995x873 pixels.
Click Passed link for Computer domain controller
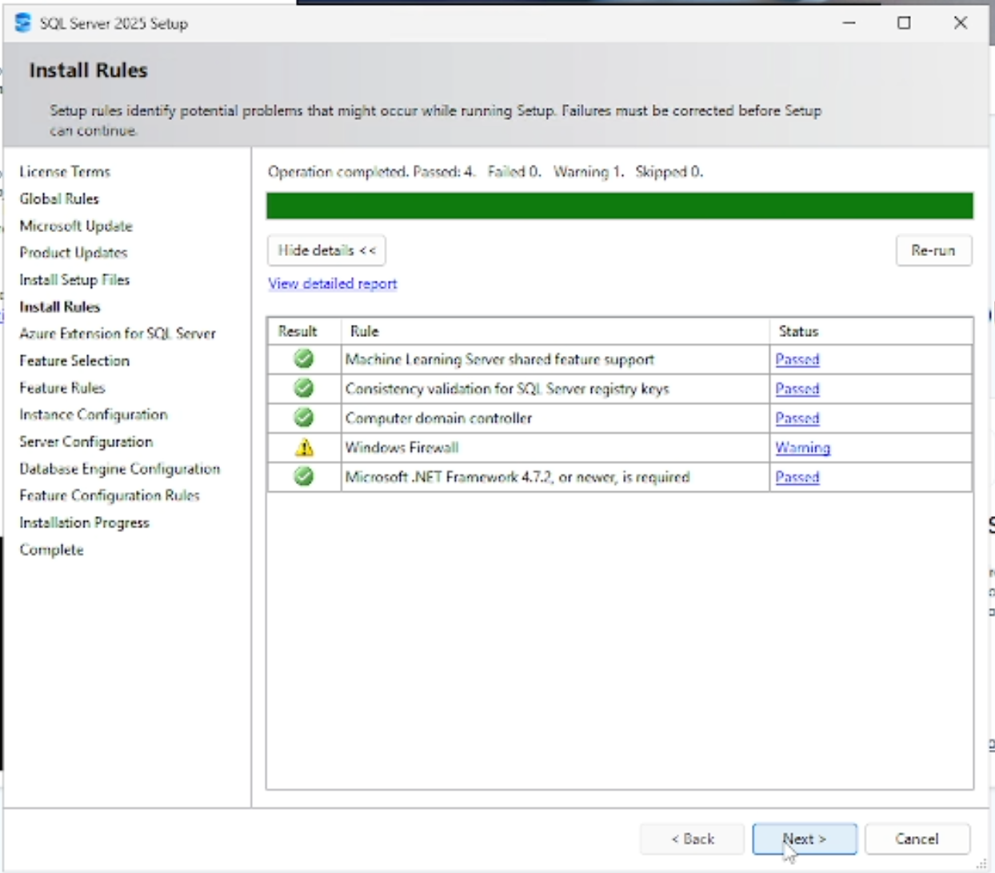797,418
